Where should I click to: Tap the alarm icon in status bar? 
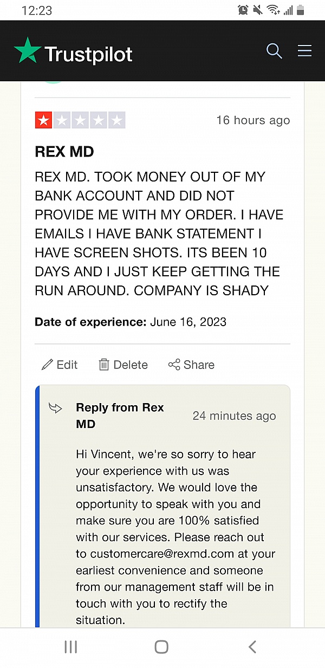click(x=242, y=10)
